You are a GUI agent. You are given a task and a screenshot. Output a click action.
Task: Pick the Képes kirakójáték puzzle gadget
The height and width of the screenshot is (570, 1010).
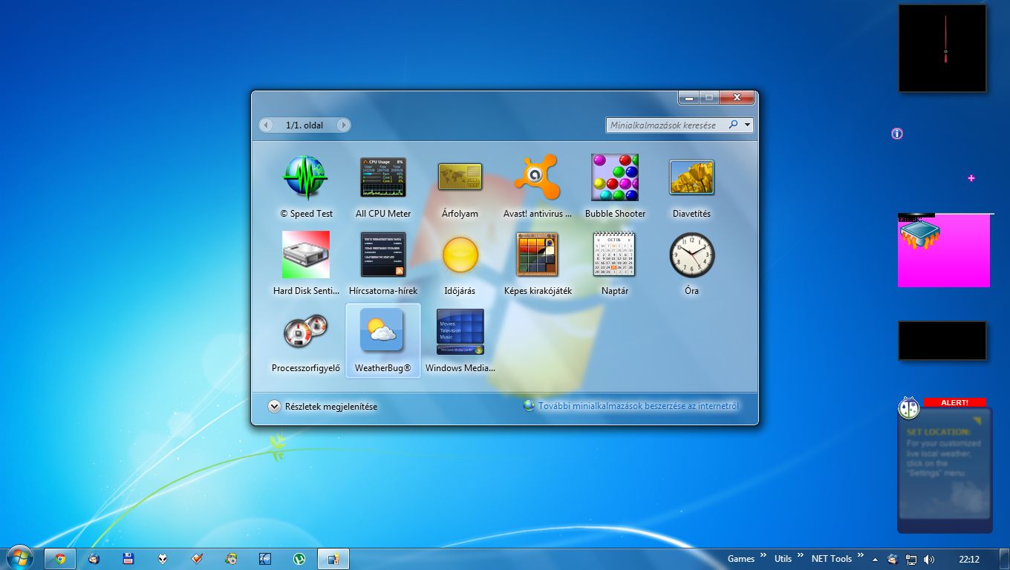(538, 255)
